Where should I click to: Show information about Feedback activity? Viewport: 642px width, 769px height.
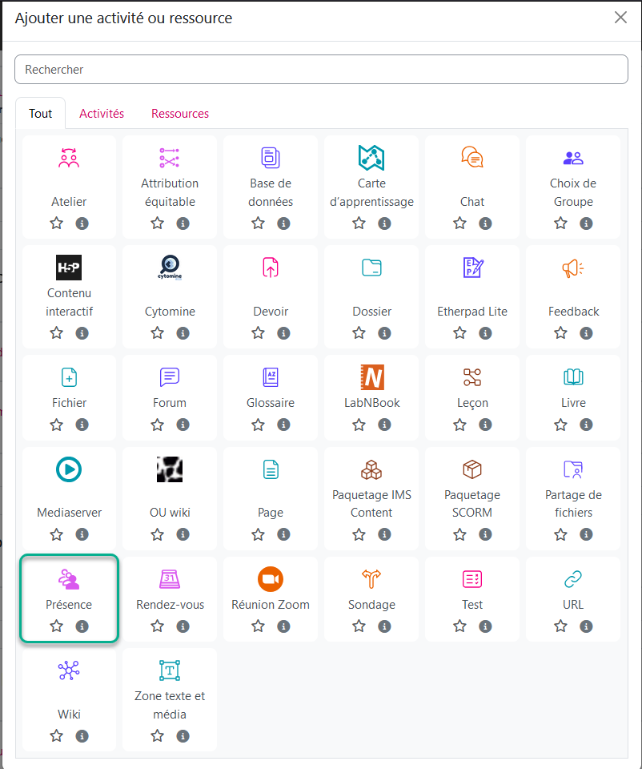tap(586, 333)
